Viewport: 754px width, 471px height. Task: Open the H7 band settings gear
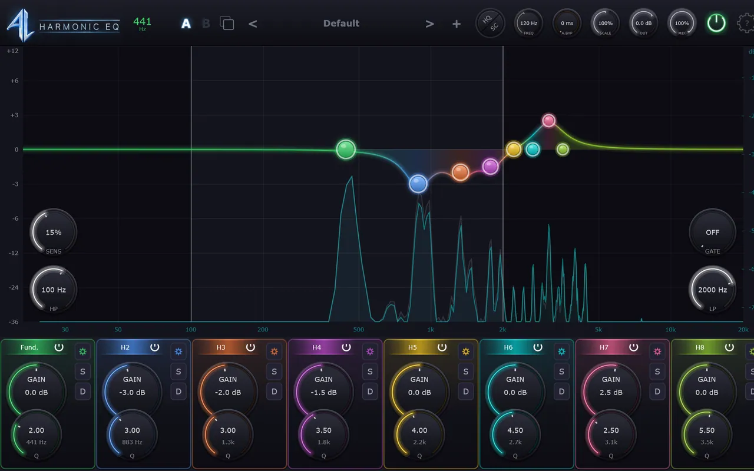[657, 352]
